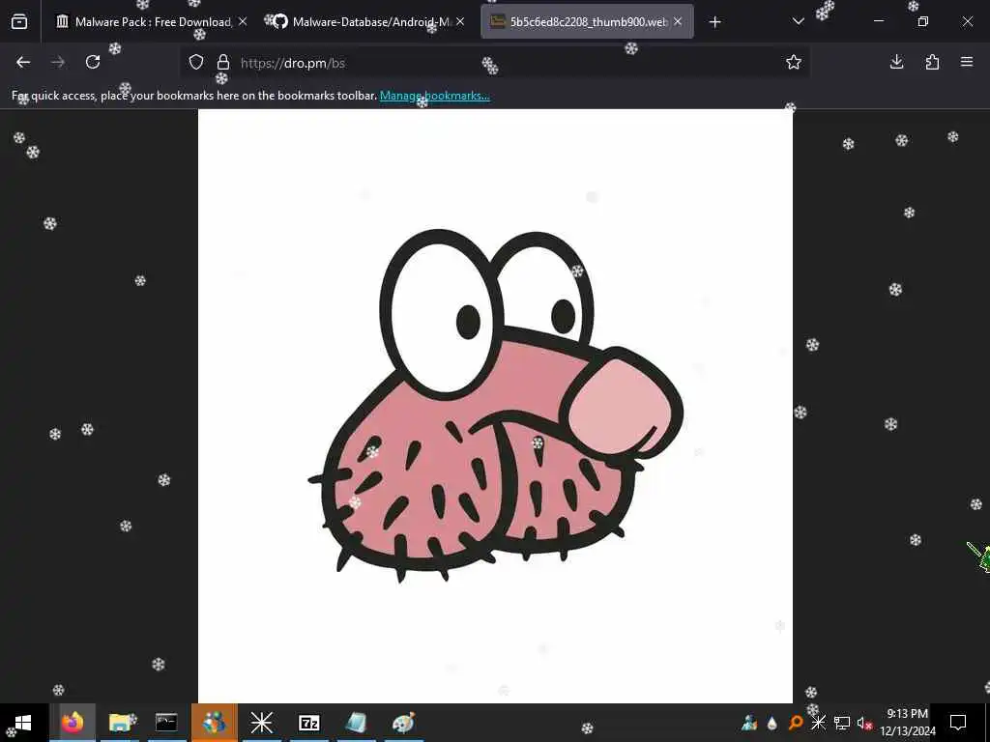Click the snowflake system tray icon
Image resolution: width=990 pixels, height=742 pixels.
pyautogui.click(x=818, y=723)
